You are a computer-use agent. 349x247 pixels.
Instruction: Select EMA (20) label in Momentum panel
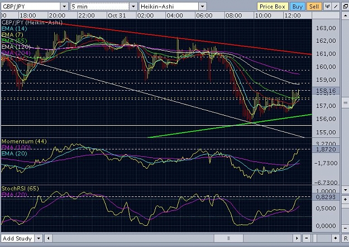[x=15, y=154]
